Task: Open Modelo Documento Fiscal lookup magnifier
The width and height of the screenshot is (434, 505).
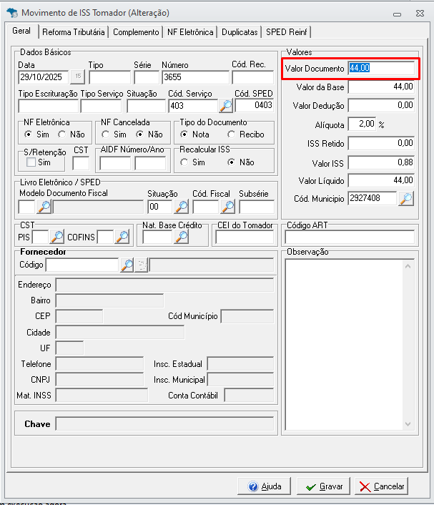Action: 44,207
